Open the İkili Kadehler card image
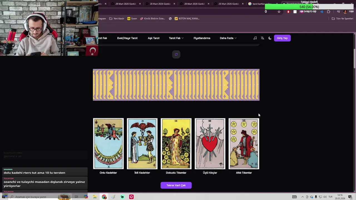This screenshot has width=356, height=200. [142, 144]
